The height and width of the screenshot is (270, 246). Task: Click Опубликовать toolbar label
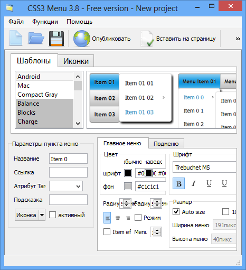[x=111, y=39]
